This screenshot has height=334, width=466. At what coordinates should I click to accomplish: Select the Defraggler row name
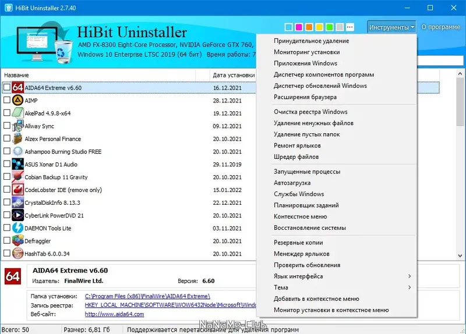coord(37,241)
